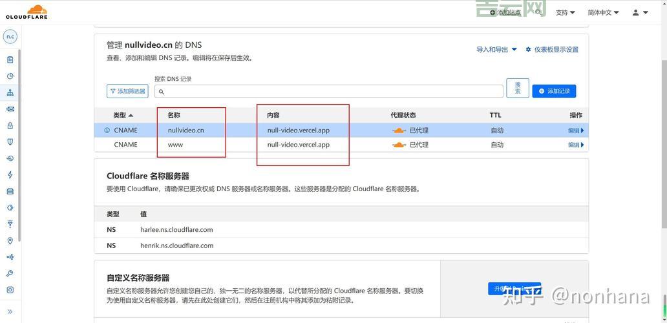
Task: Open the 简体中文 language dropdown
Action: coord(603,13)
